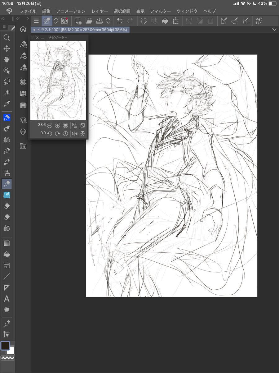
Task: Open the film strip palette icon
Action: pos(23,105)
